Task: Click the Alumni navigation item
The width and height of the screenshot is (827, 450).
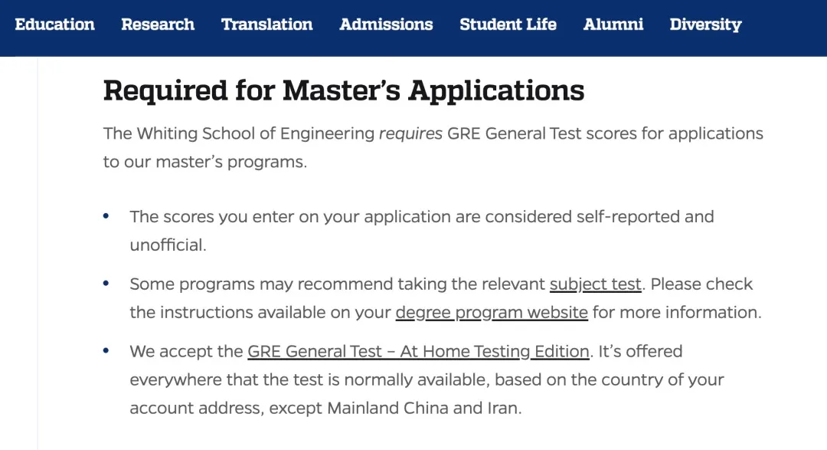Action: click(x=613, y=25)
